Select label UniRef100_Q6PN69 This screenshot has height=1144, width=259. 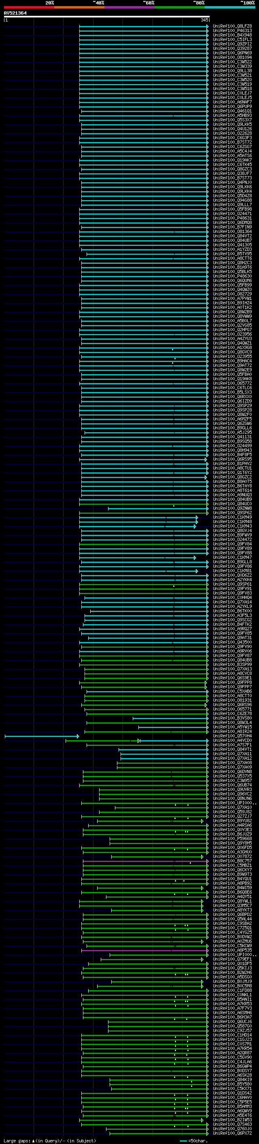pyautogui.click(x=232, y=53)
